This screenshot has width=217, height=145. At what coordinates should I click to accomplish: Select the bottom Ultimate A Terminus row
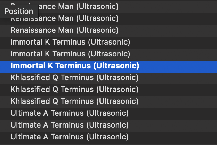[70, 136]
